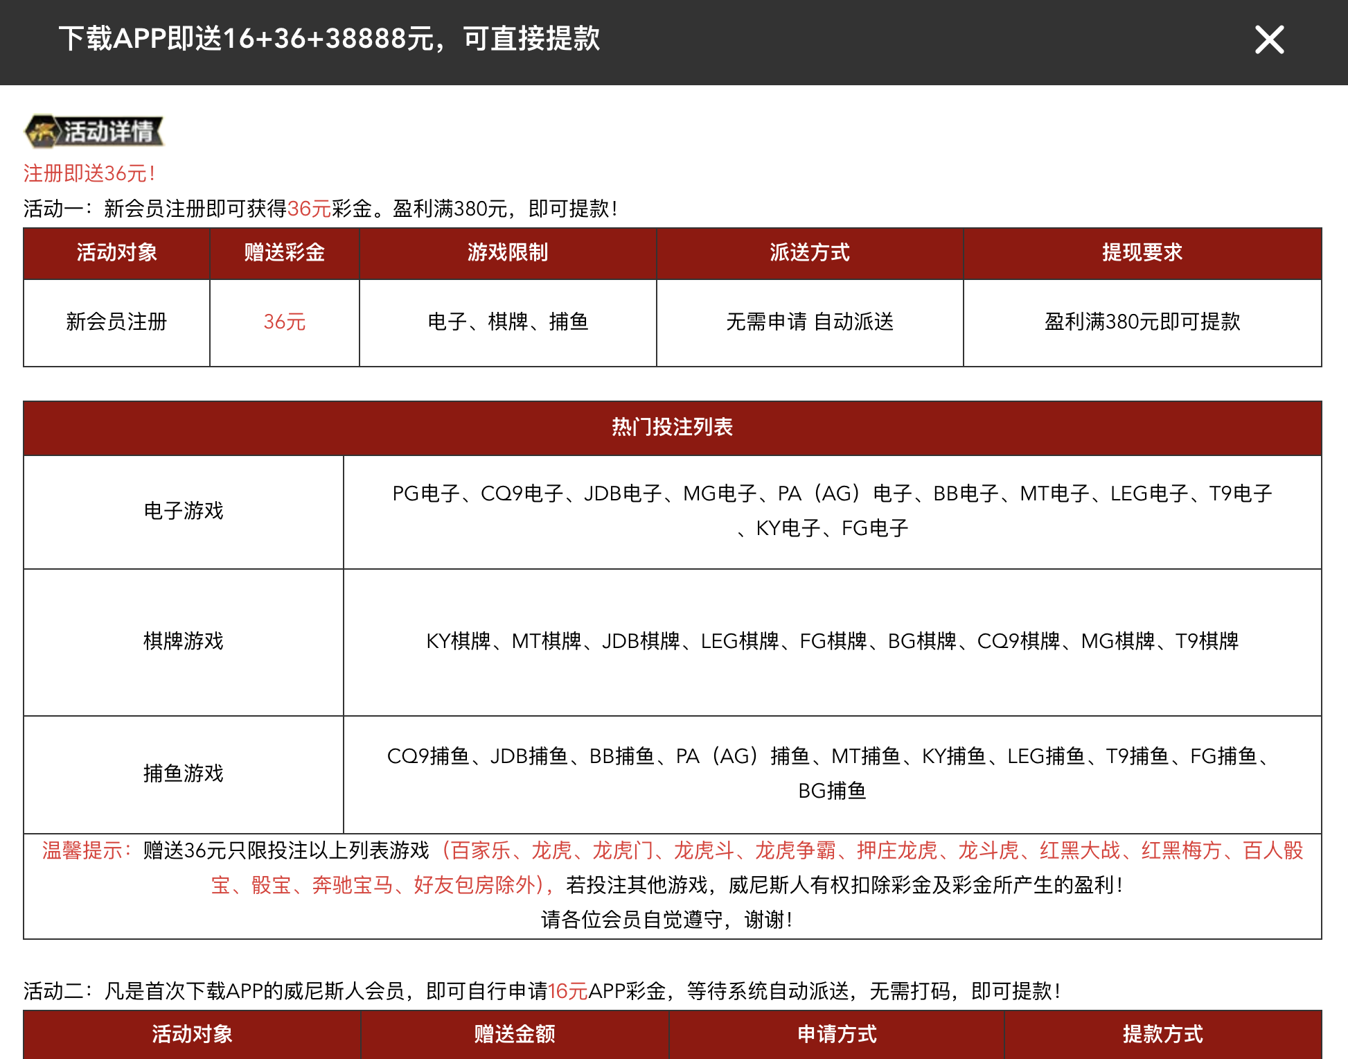Click the 无需申请 自动派送 cell

tap(810, 322)
